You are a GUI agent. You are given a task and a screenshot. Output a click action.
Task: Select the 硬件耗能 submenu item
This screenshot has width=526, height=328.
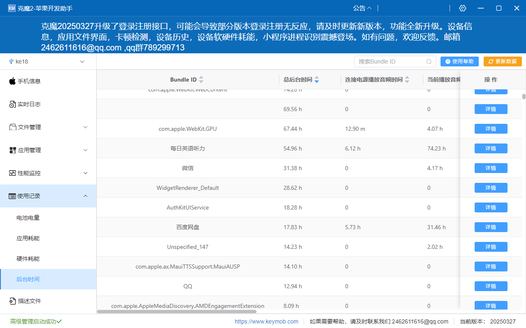(48, 259)
